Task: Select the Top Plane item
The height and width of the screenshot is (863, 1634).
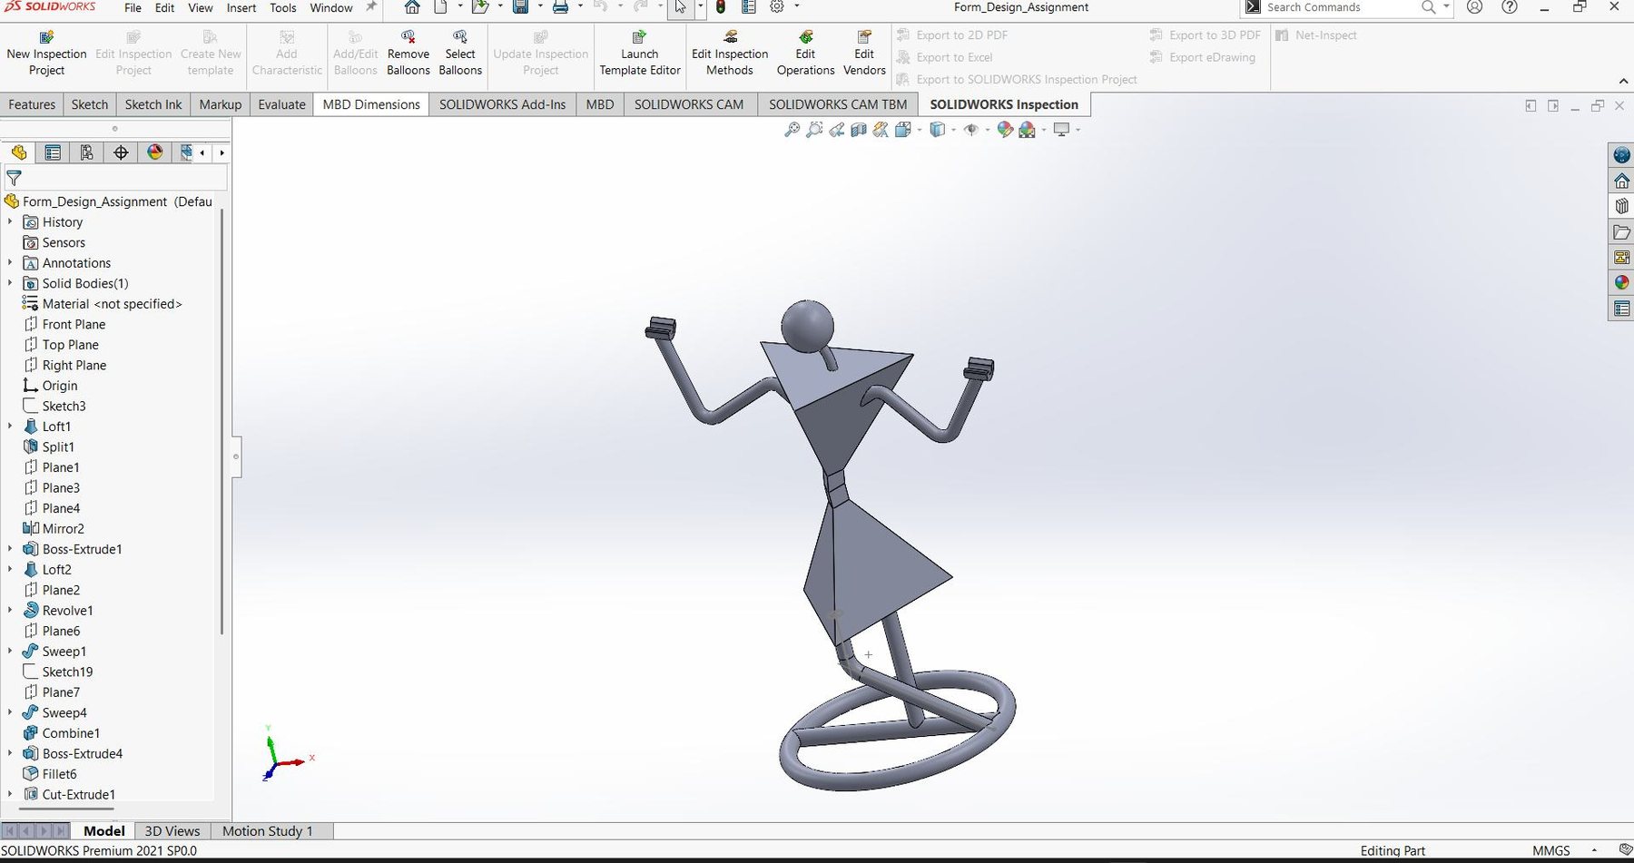Action: 70,345
